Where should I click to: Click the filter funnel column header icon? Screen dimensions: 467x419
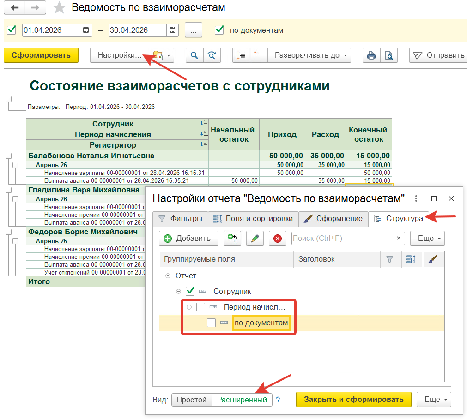click(x=389, y=259)
